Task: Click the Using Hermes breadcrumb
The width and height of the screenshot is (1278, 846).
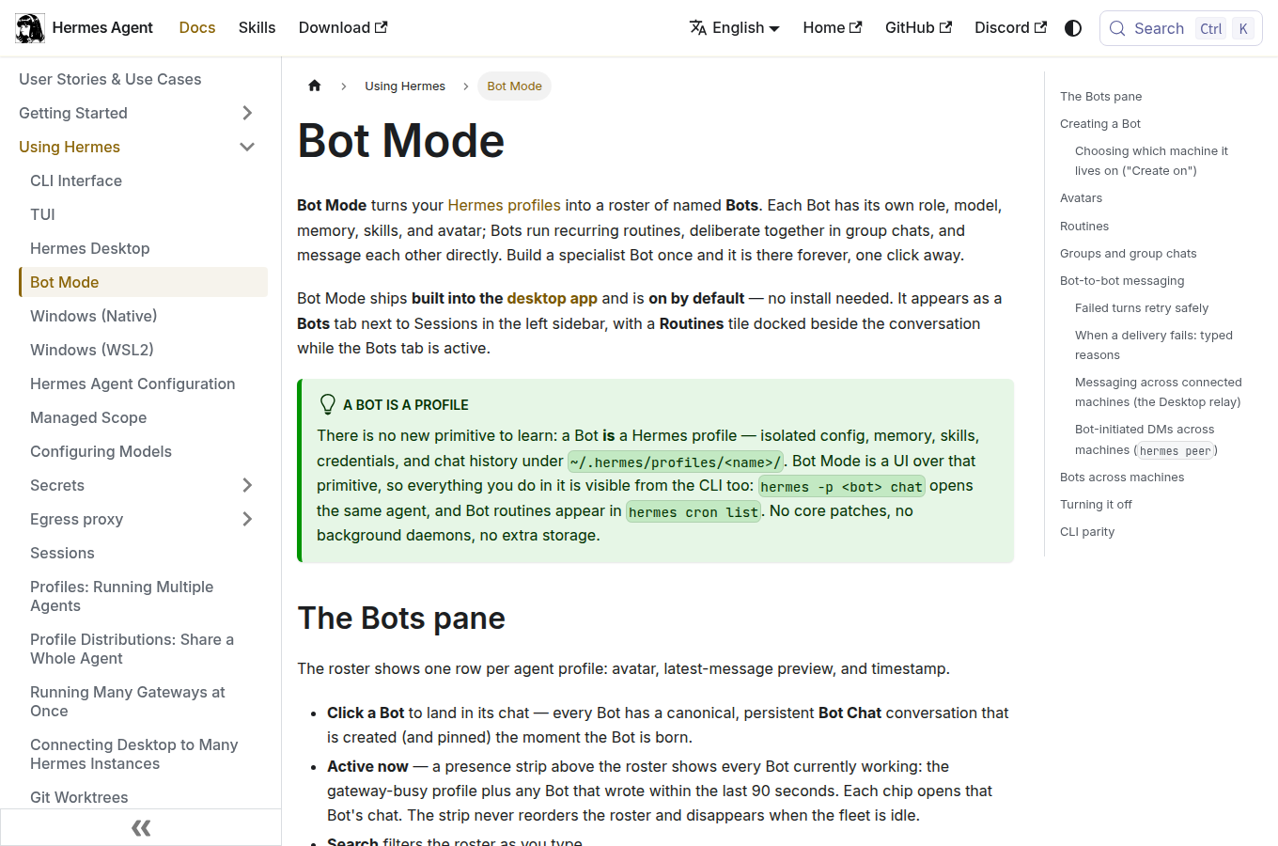Action: pyautogui.click(x=405, y=86)
